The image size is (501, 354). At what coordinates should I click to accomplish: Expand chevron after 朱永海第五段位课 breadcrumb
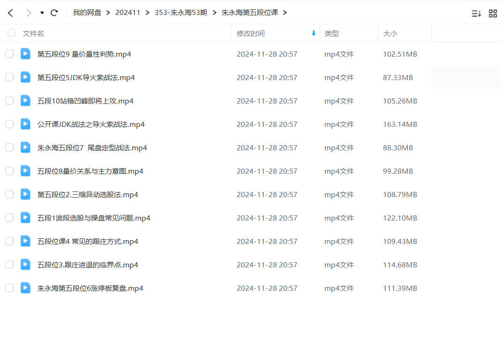(x=284, y=13)
